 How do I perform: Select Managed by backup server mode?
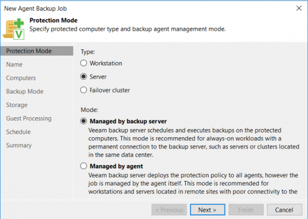coord(84,121)
